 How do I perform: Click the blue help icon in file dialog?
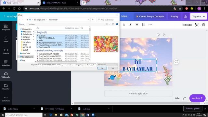pyautogui.click(x=117, y=24)
